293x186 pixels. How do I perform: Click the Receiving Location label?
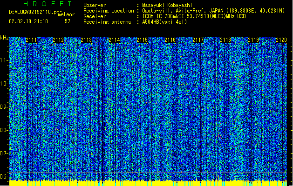coord(109,11)
